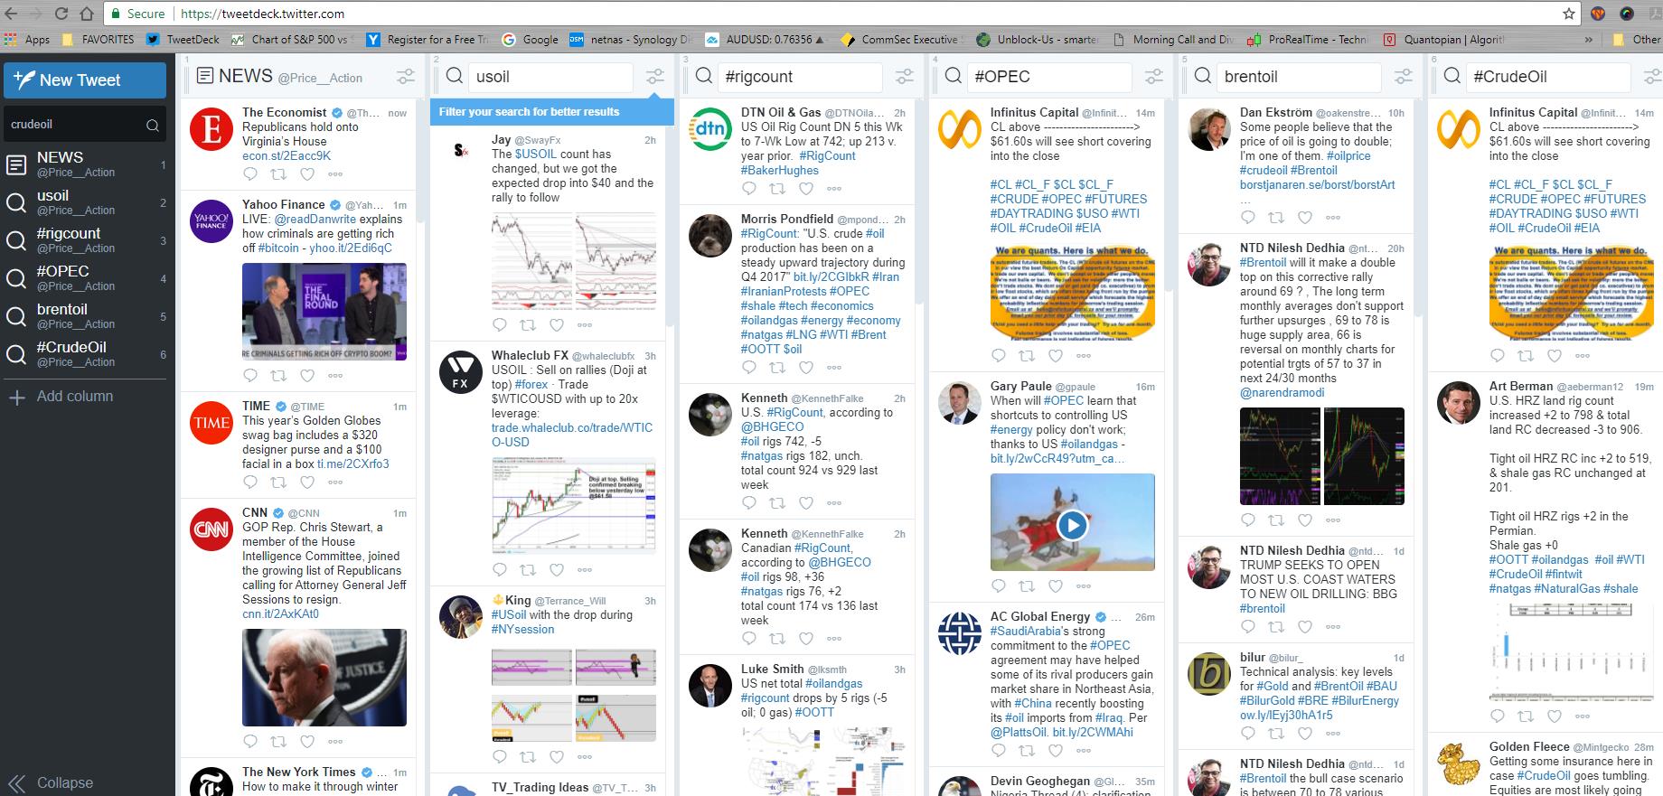Image resolution: width=1663 pixels, height=796 pixels.
Task: Click the #BakerHughes hashtag
Action: tap(780, 170)
